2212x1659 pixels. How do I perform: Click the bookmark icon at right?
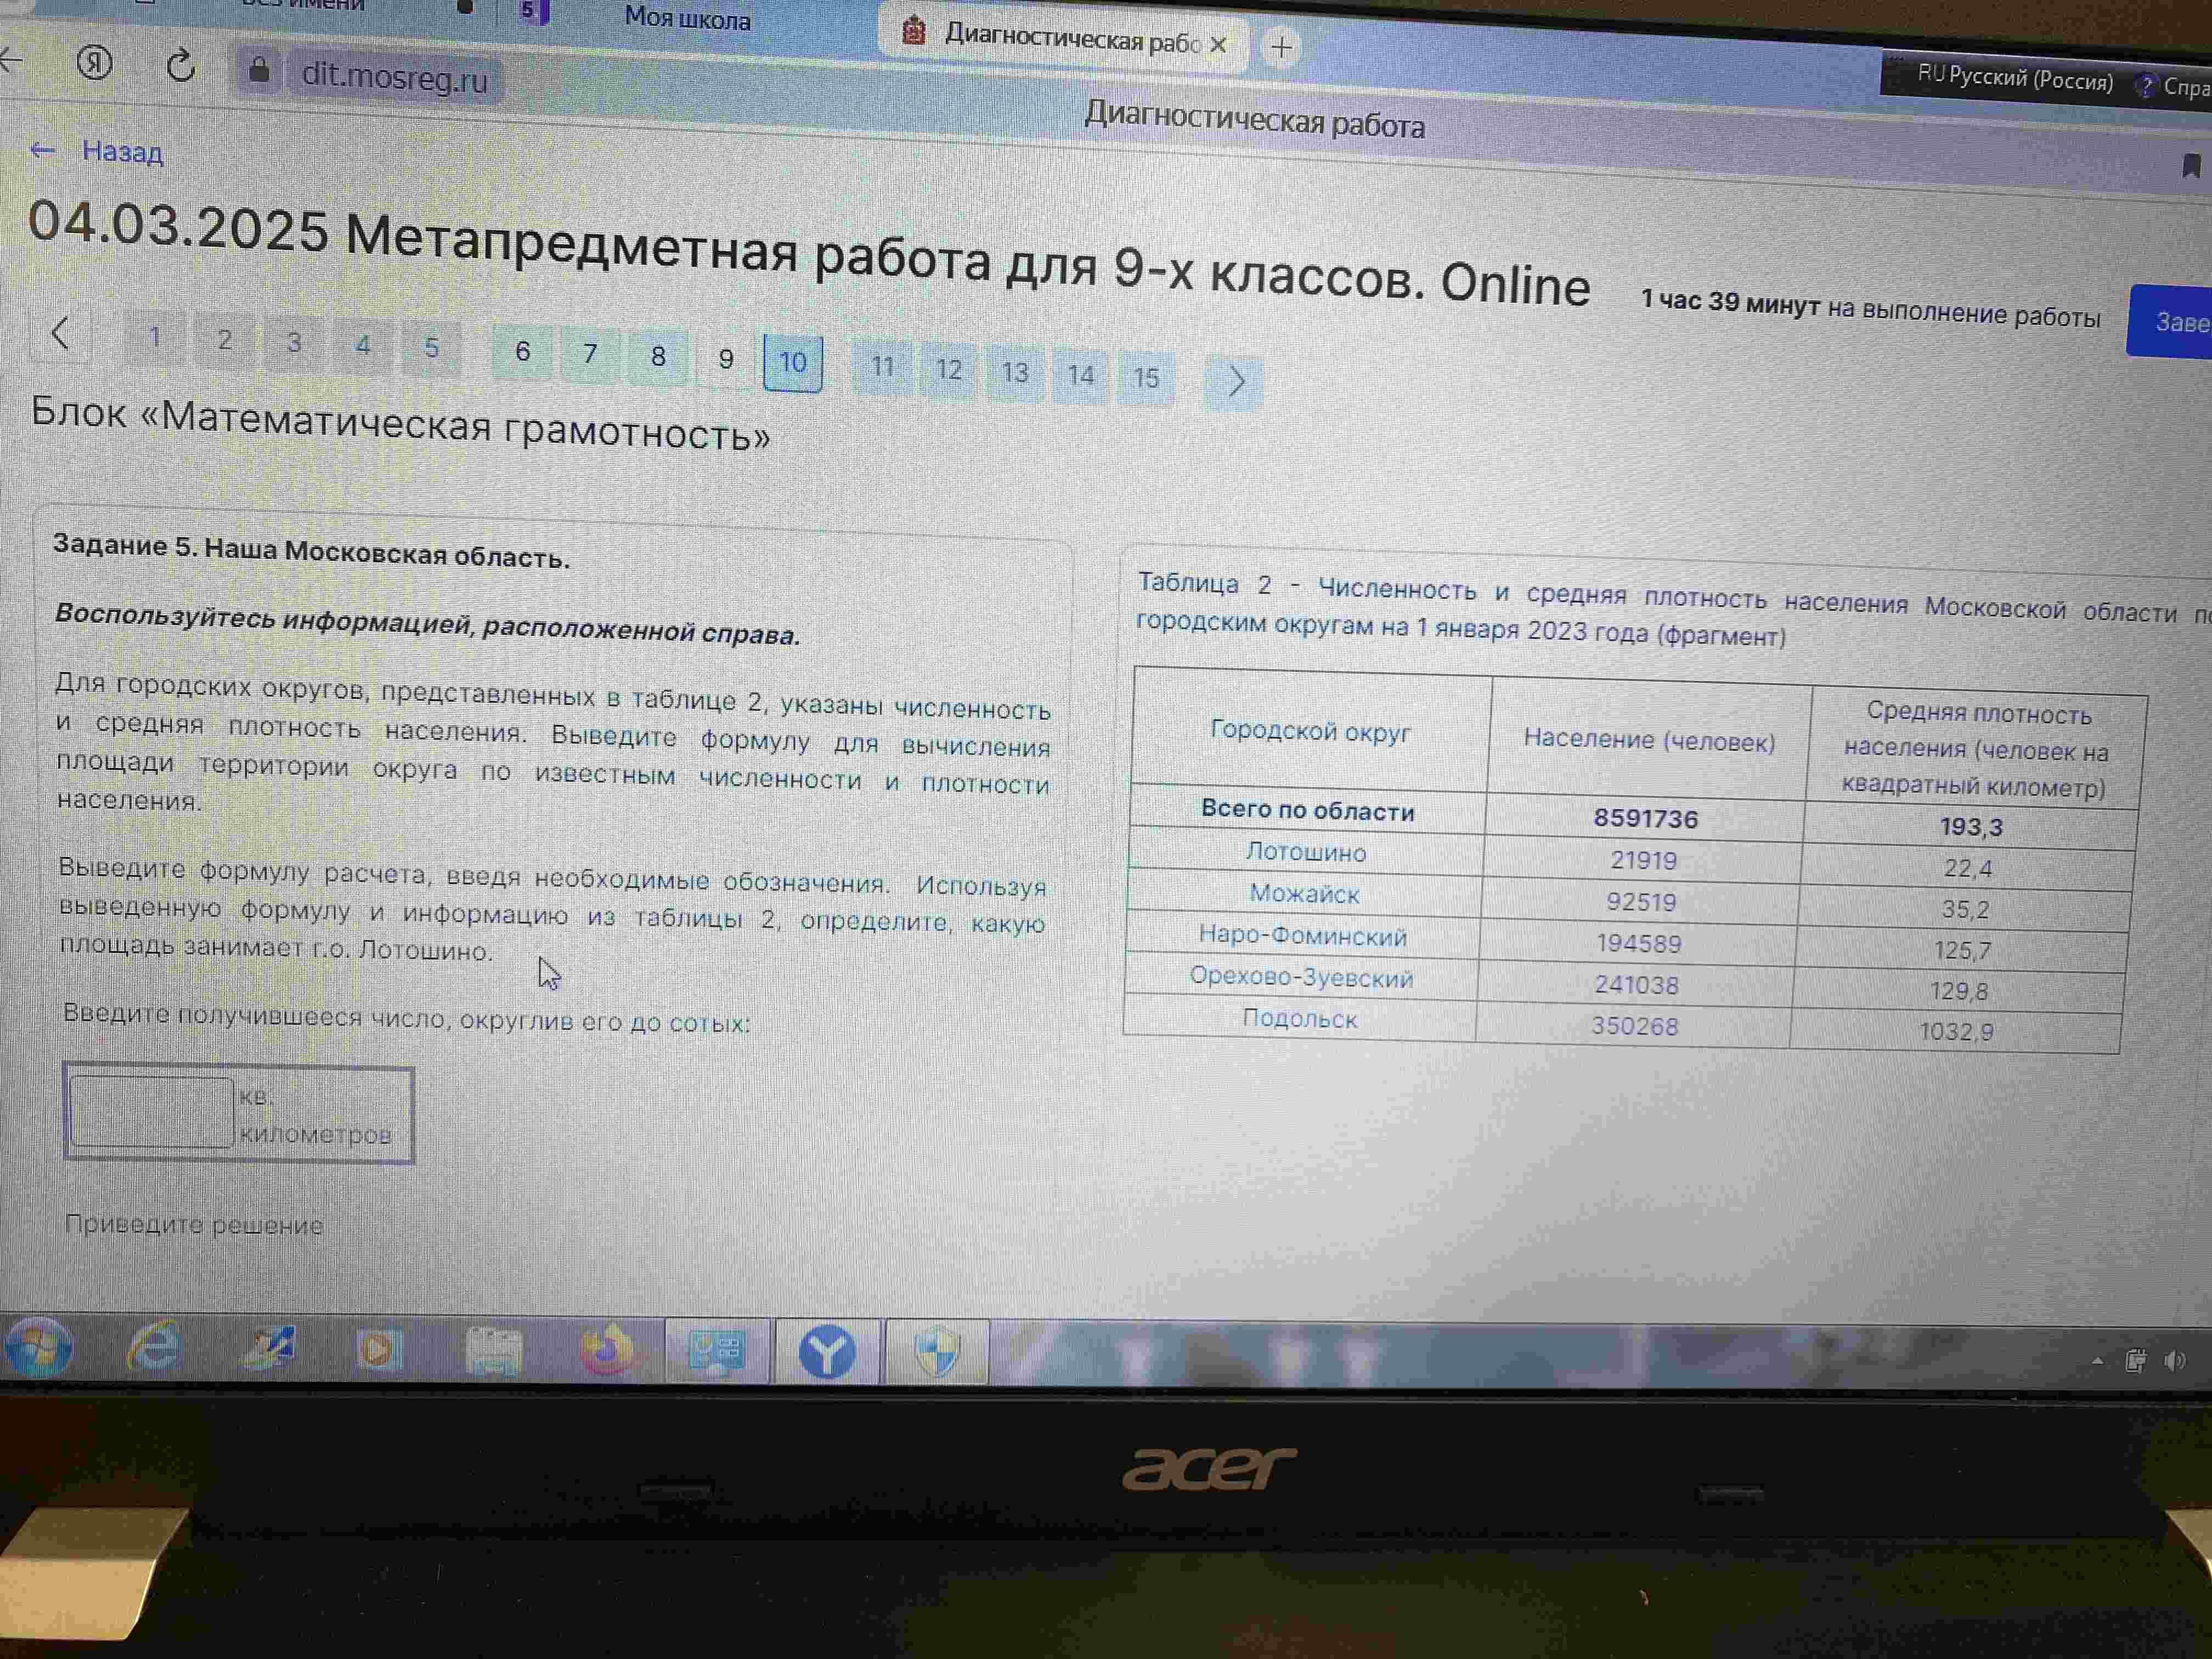[2191, 166]
